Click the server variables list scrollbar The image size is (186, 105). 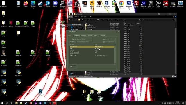point(115,54)
